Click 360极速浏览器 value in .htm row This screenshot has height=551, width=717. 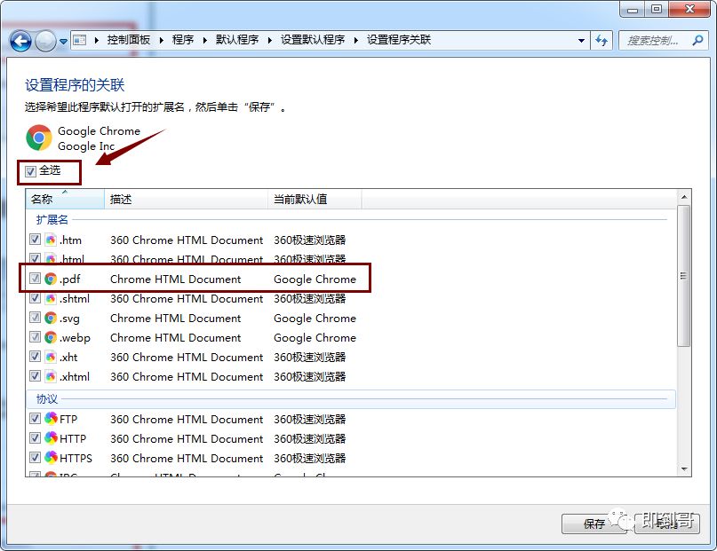[x=309, y=240]
